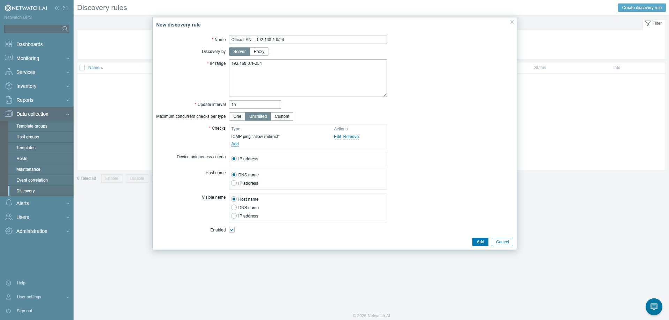This screenshot has height=320, width=669.
Task: Click the Add button to save rule
Action: point(480,242)
